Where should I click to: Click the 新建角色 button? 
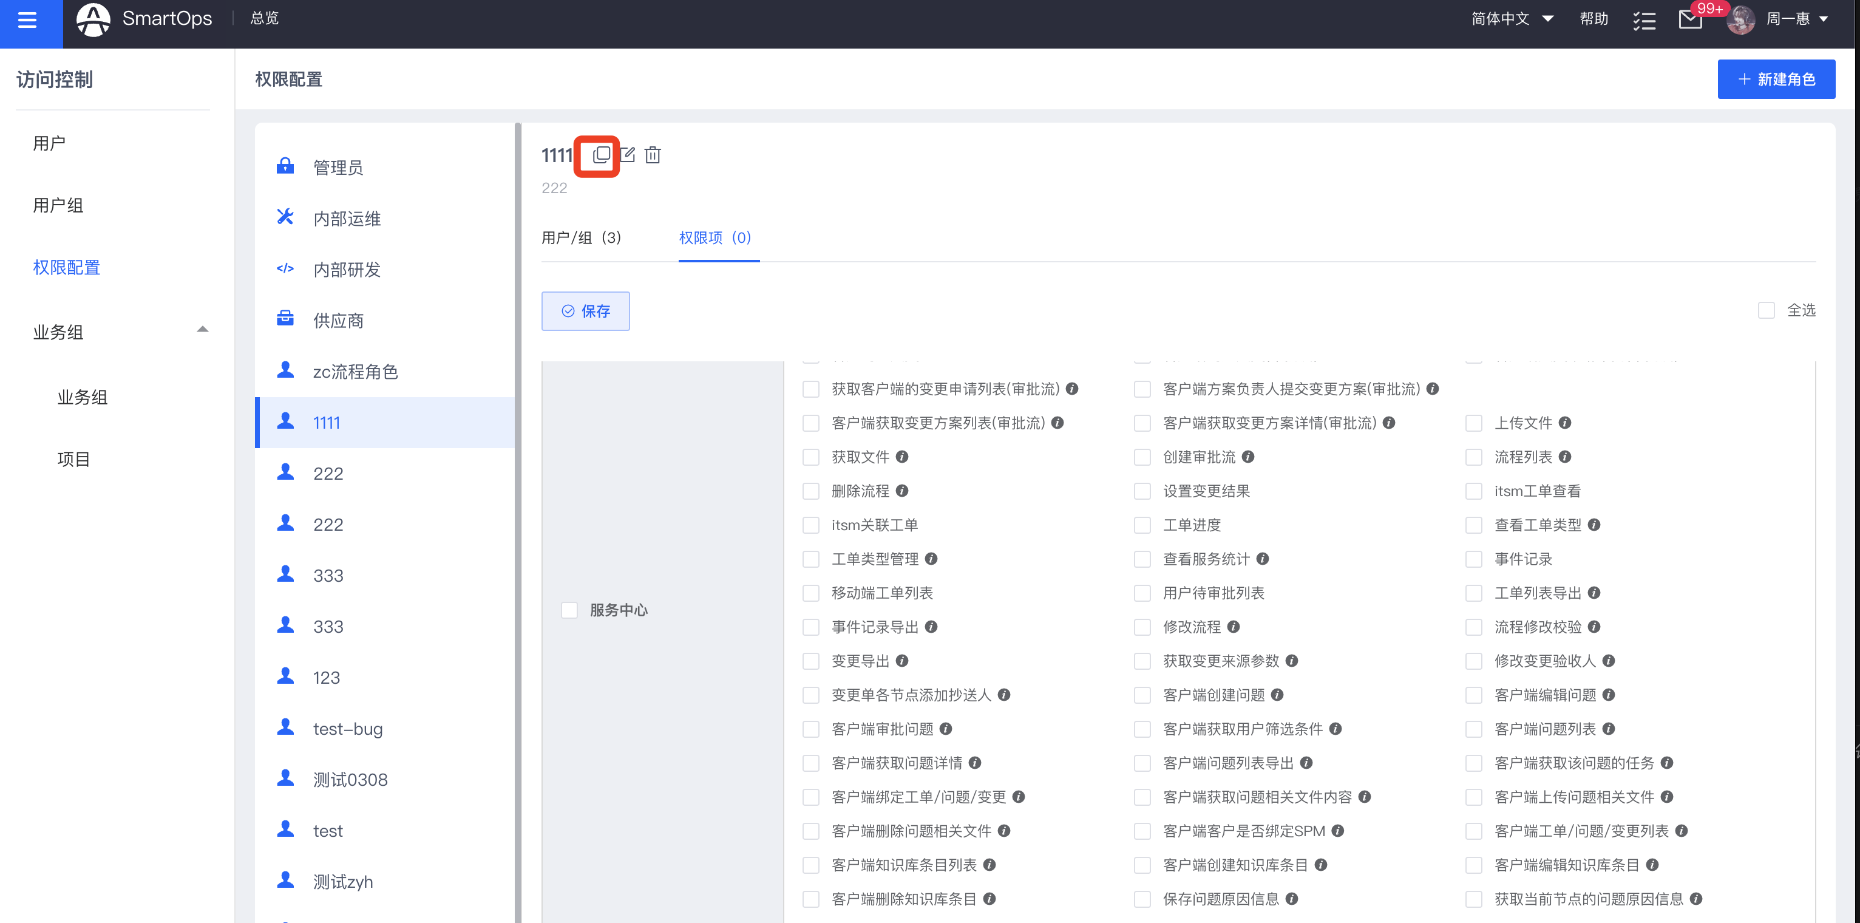pos(1776,79)
